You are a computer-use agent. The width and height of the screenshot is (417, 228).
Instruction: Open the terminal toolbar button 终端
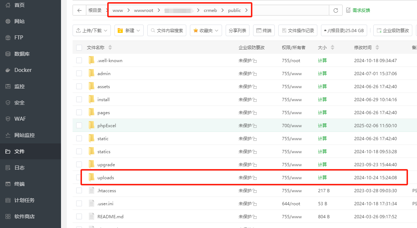(264, 31)
